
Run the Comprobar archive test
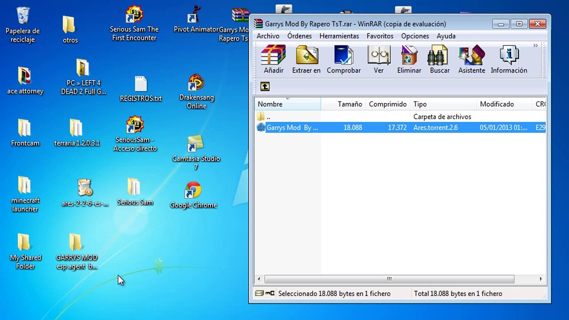[344, 59]
